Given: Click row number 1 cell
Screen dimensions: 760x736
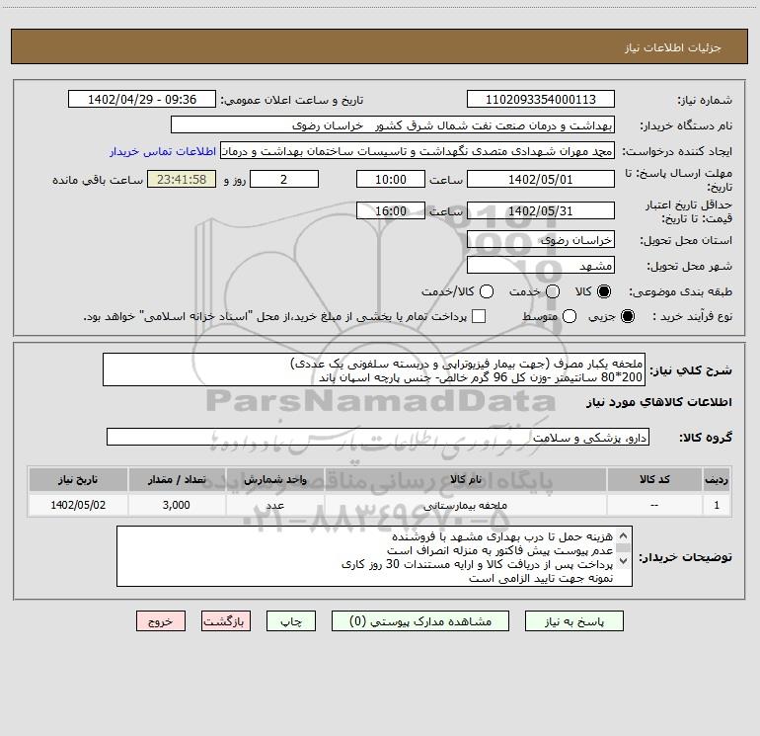Looking at the screenshot, I should pos(717,505).
